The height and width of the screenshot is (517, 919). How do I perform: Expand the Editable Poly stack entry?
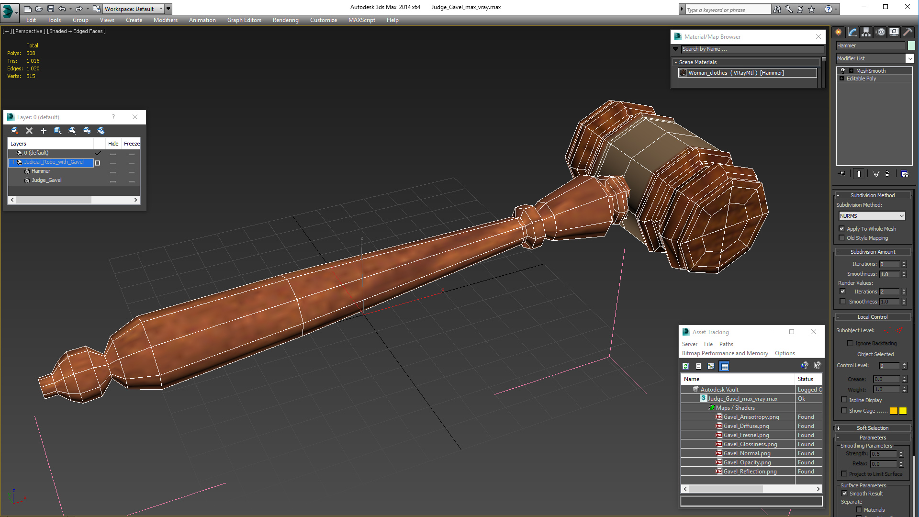[842, 79]
